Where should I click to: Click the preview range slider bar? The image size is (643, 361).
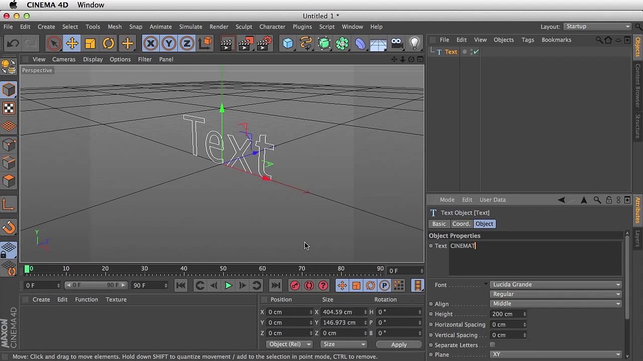[95, 285]
